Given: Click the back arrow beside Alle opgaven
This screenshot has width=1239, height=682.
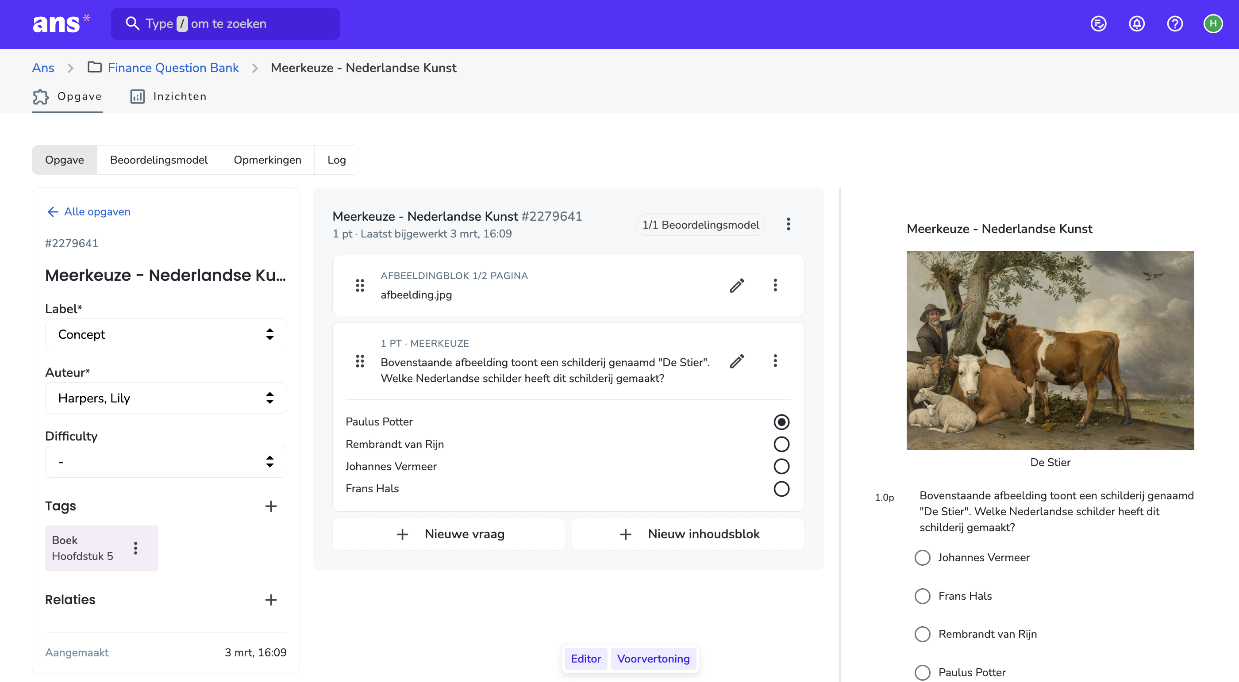Looking at the screenshot, I should 53,212.
